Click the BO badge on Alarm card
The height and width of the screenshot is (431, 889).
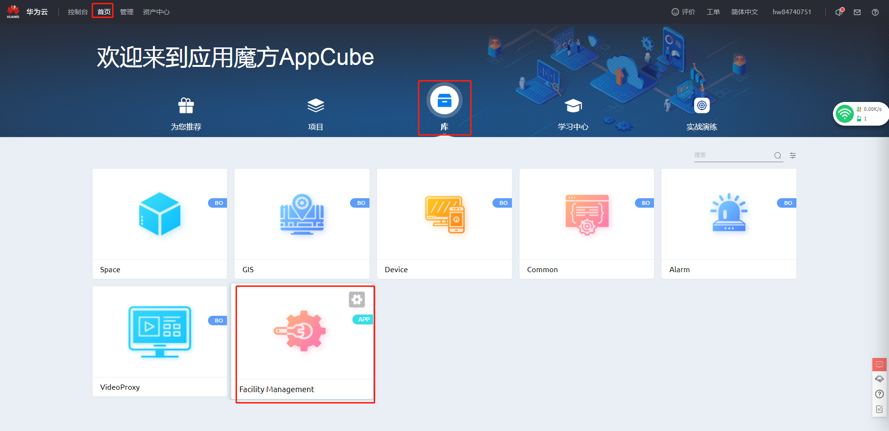coord(787,203)
